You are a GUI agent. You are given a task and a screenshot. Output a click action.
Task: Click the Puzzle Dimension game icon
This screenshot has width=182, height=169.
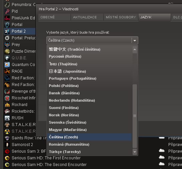click(x=7, y=51)
